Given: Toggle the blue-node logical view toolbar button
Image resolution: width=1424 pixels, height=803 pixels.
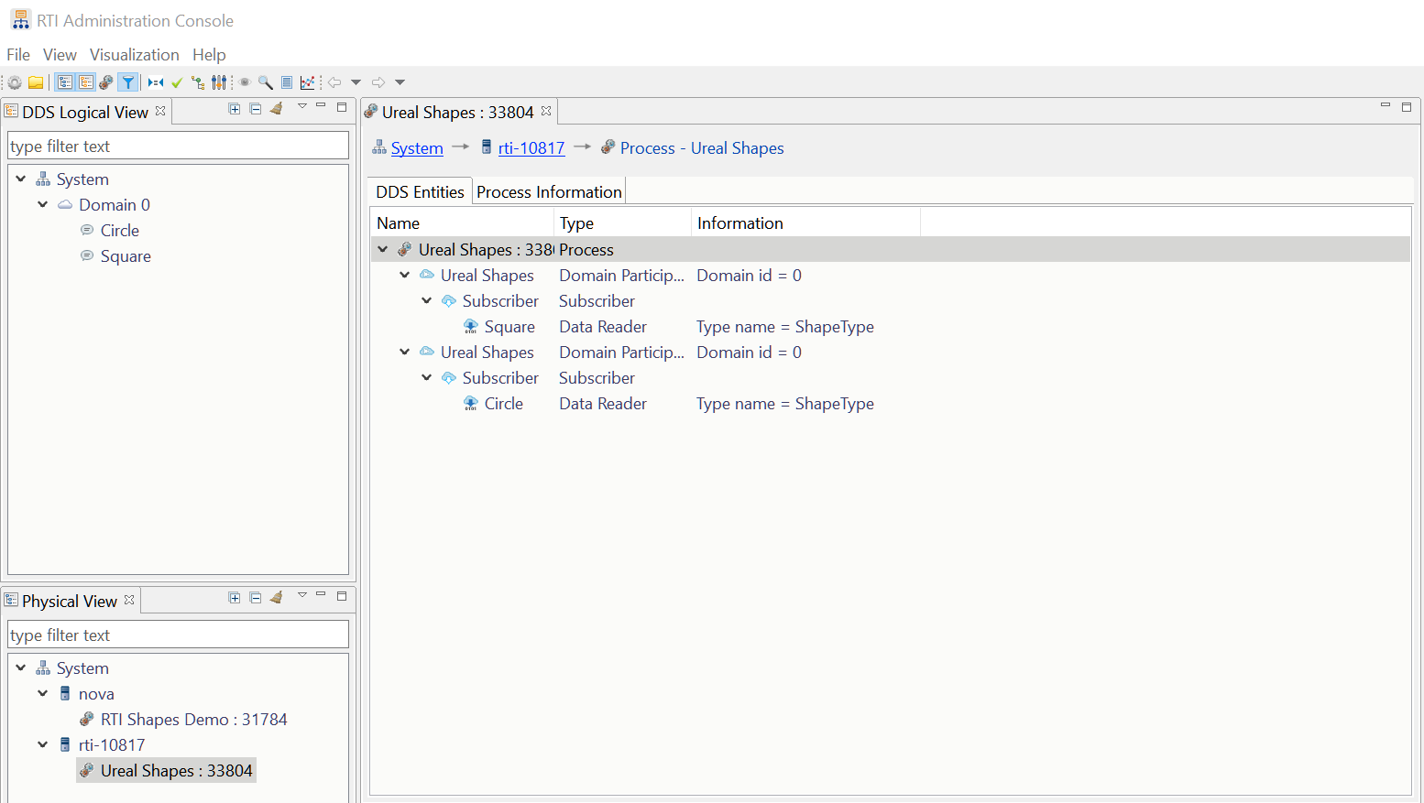Looking at the screenshot, I should tap(65, 82).
